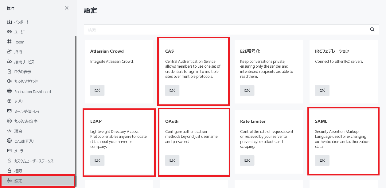Focus the settings search field
Image resolution: width=386 pixels, height=188 pixels.
(x=227, y=30)
